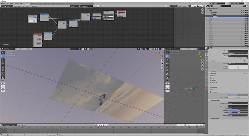
Task: Open the Display Device dropdown
Action: tap(238, 103)
